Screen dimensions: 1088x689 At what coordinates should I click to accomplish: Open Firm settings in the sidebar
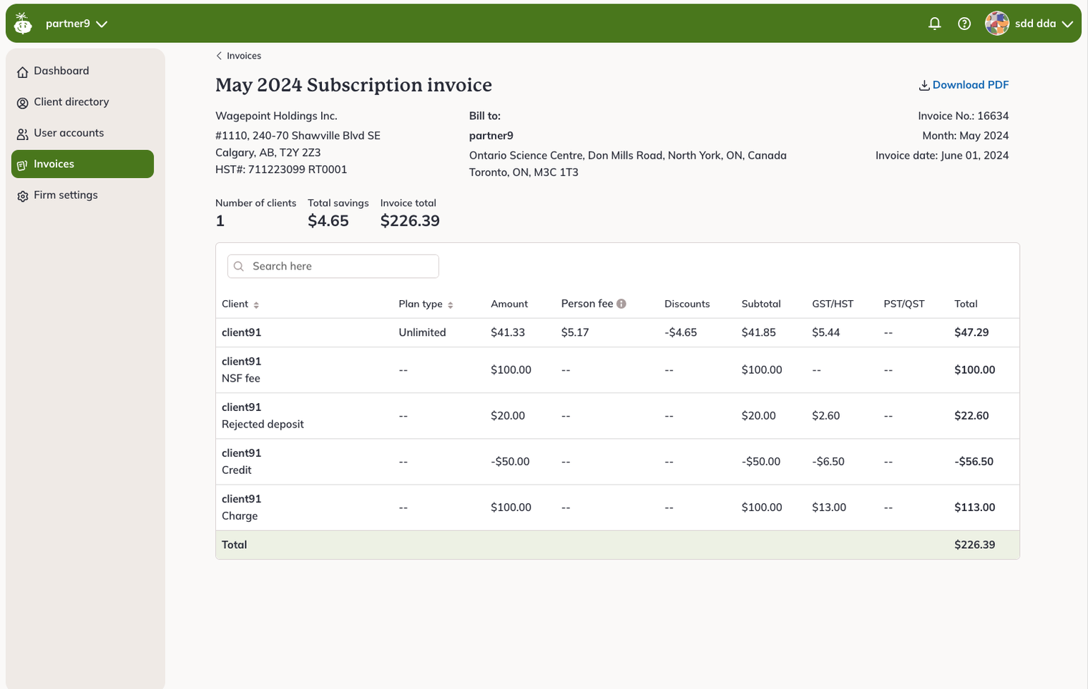(x=82, y=195)
